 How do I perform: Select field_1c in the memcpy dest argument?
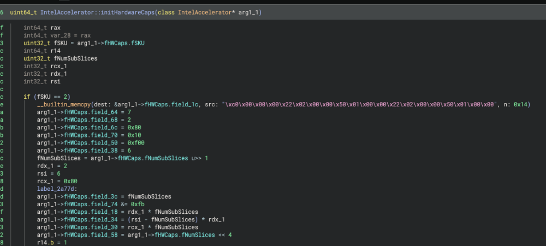186,104
